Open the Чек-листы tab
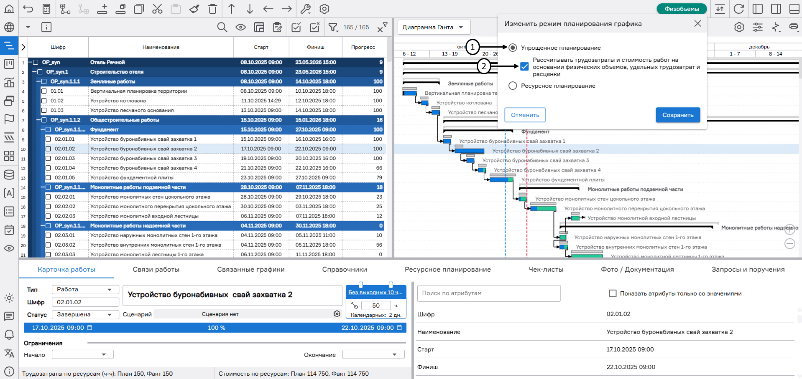This screenshot has height=379, width=802. click(x=546, y=270)
